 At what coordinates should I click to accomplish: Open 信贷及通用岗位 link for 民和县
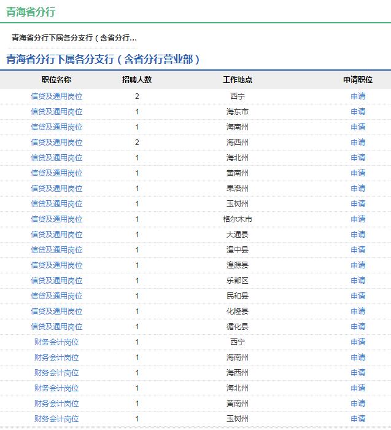(56, 296)
